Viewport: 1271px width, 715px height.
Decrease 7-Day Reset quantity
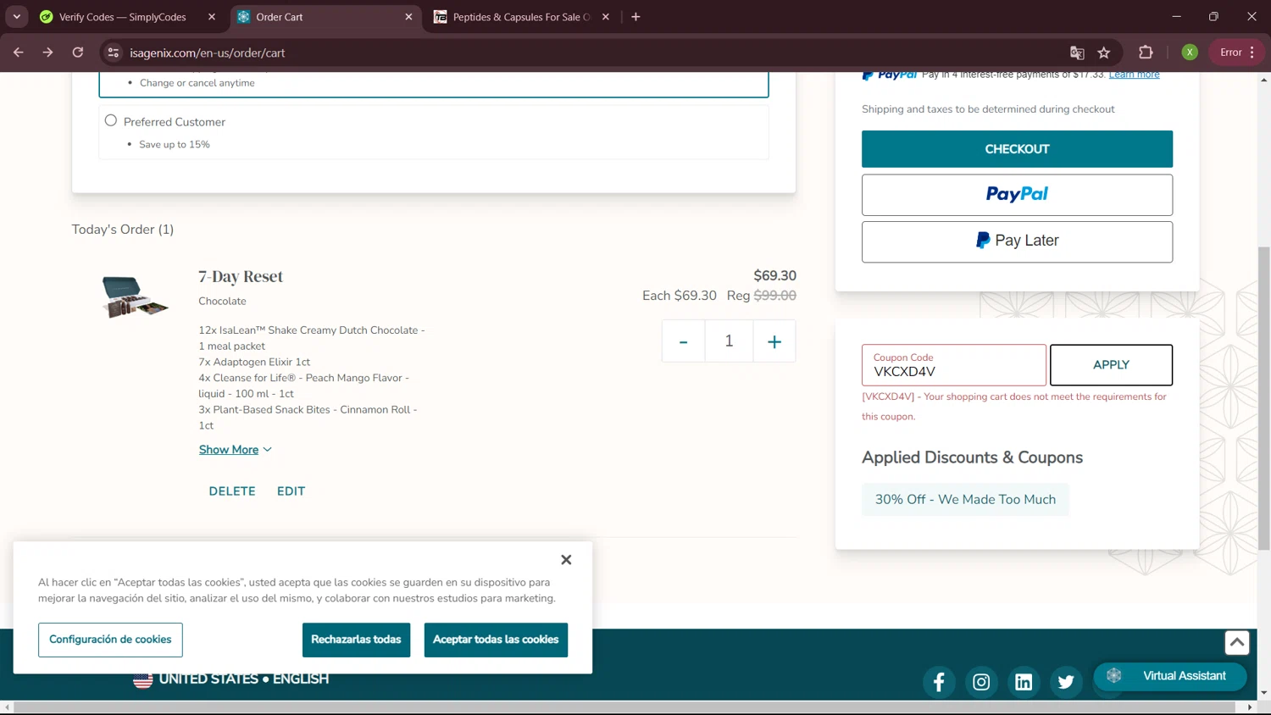[x=683, y=341]
